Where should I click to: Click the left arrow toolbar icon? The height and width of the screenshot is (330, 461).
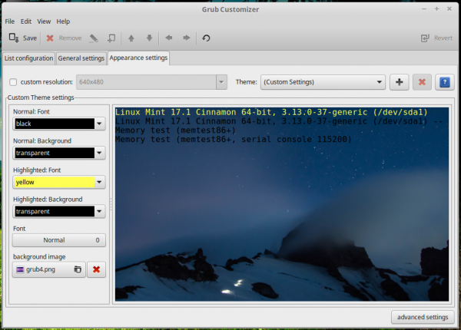pyautogui.click(x=169, y=38)
